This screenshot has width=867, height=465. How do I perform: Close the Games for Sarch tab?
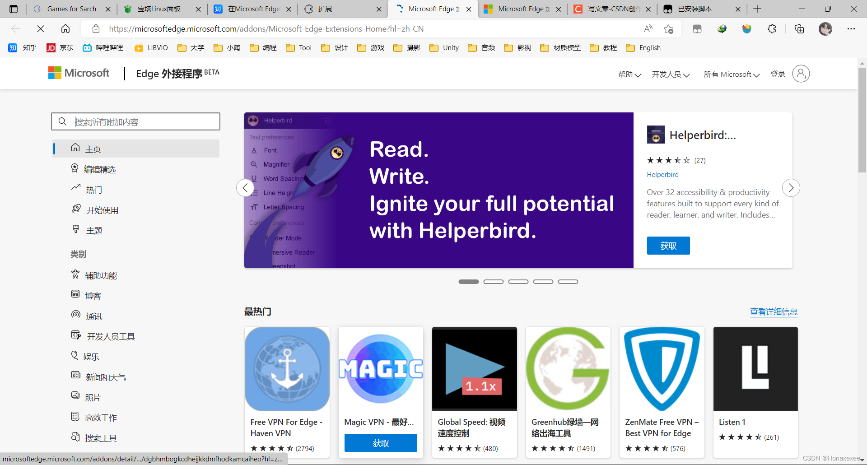click(x=108, y=9)
